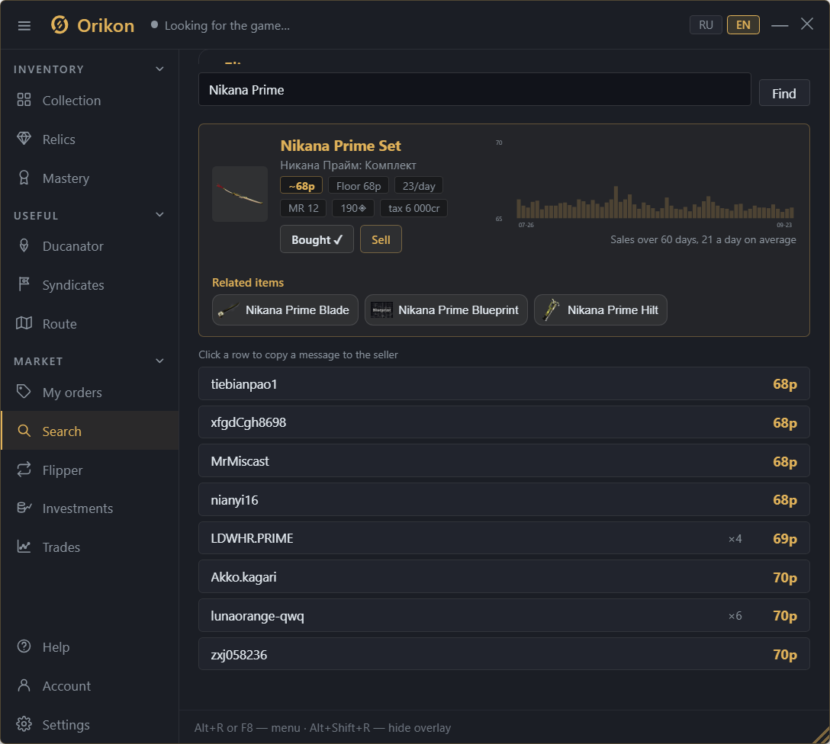The height and width of the screenshot is (744, 830).
Task: Click the MR 12 badge
Action: click(x=304, y=208)
